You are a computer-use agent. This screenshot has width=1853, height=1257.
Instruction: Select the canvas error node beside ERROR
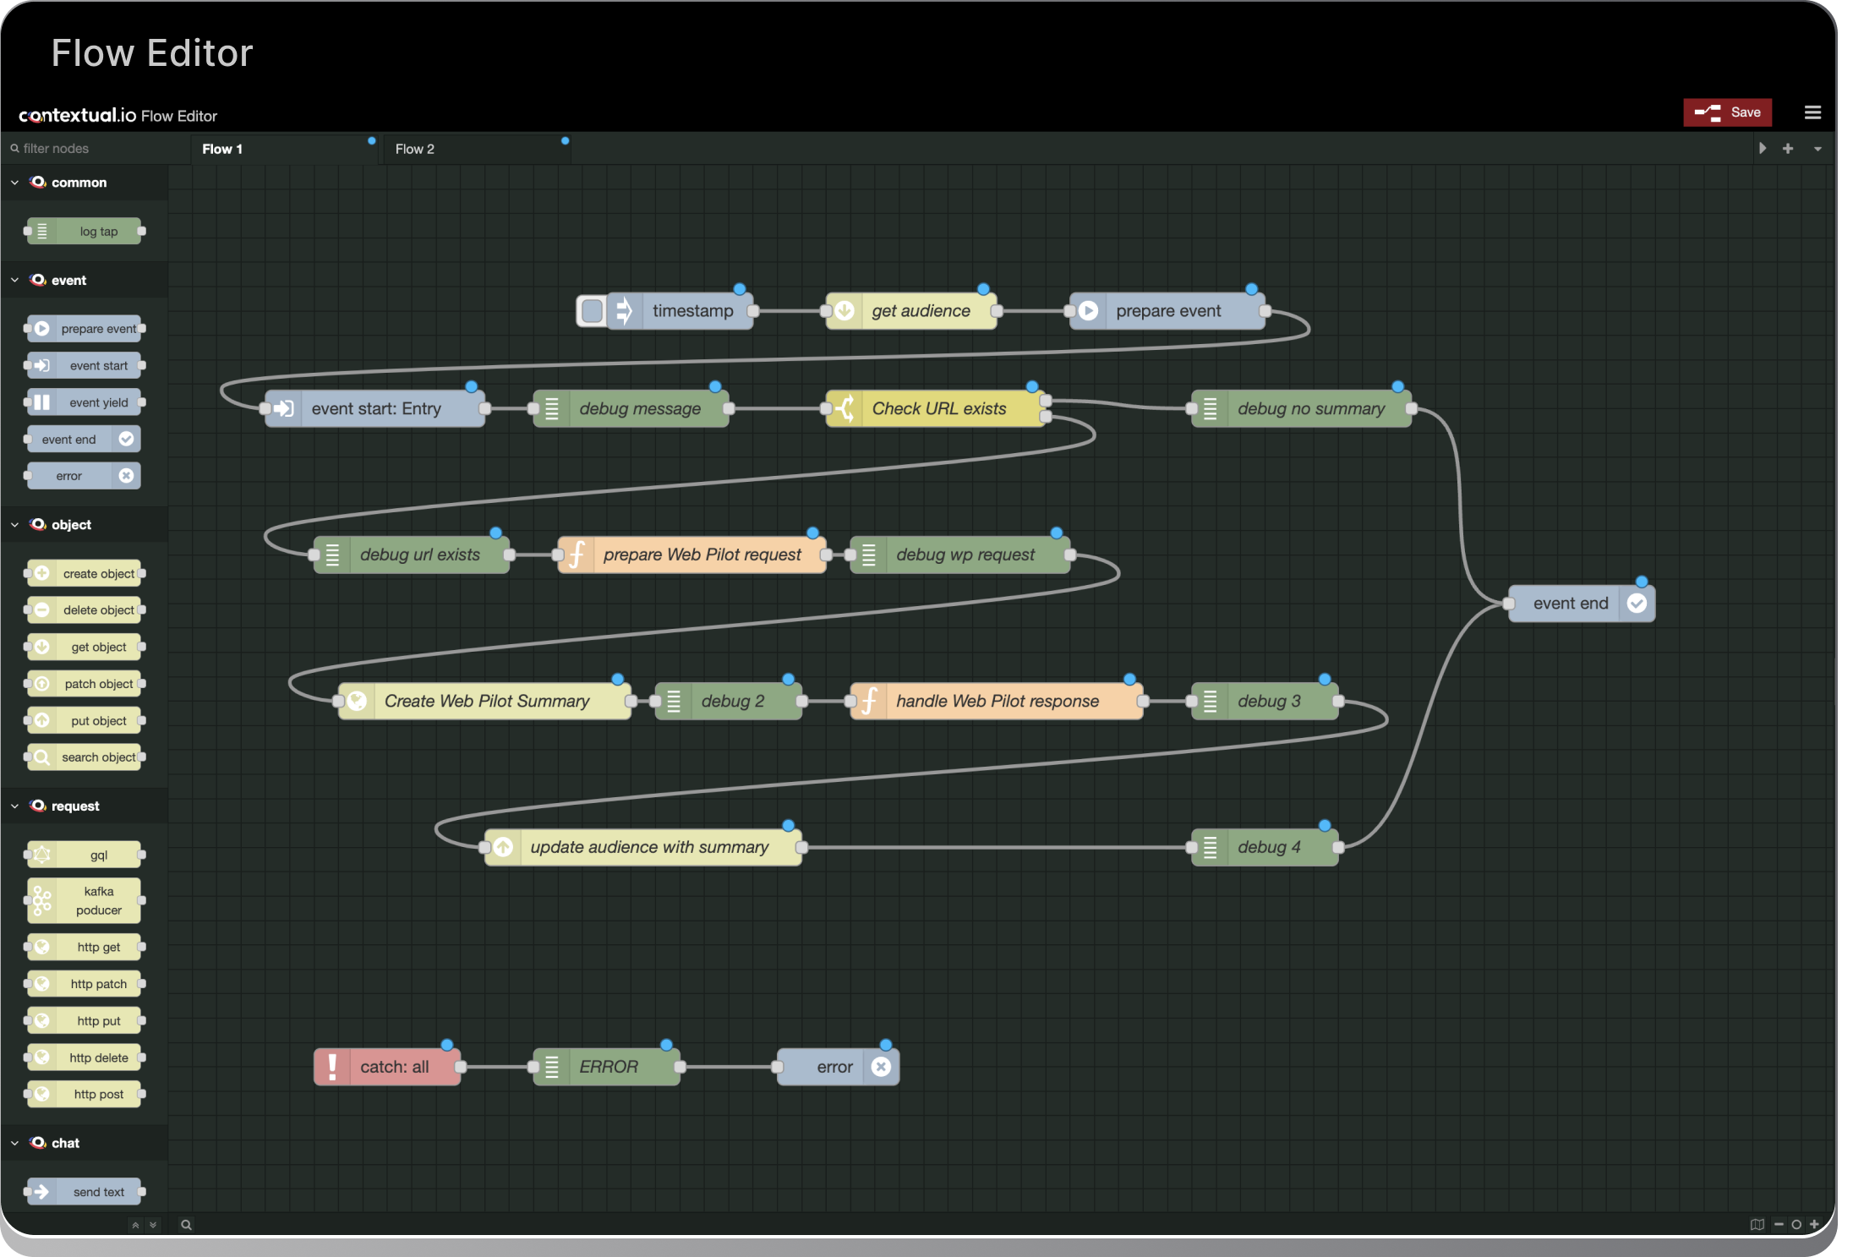coord(839,1067)
